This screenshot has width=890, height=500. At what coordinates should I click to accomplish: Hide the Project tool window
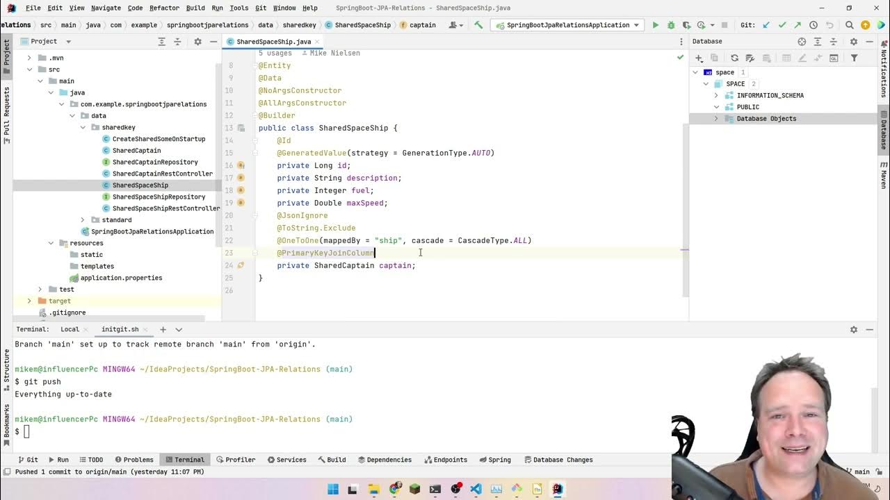[x=213, y=42]
